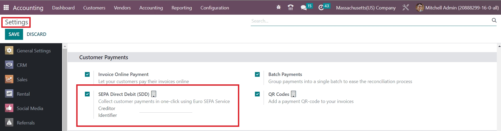This screenshot has height=131, width=501.
Task: Open the Configuration menu
Action: pos(215,8)
